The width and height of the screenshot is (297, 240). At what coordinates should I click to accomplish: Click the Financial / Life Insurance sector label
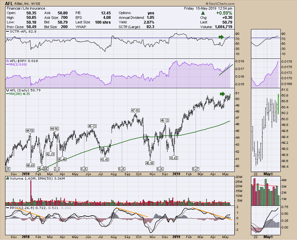coord(26,8)
